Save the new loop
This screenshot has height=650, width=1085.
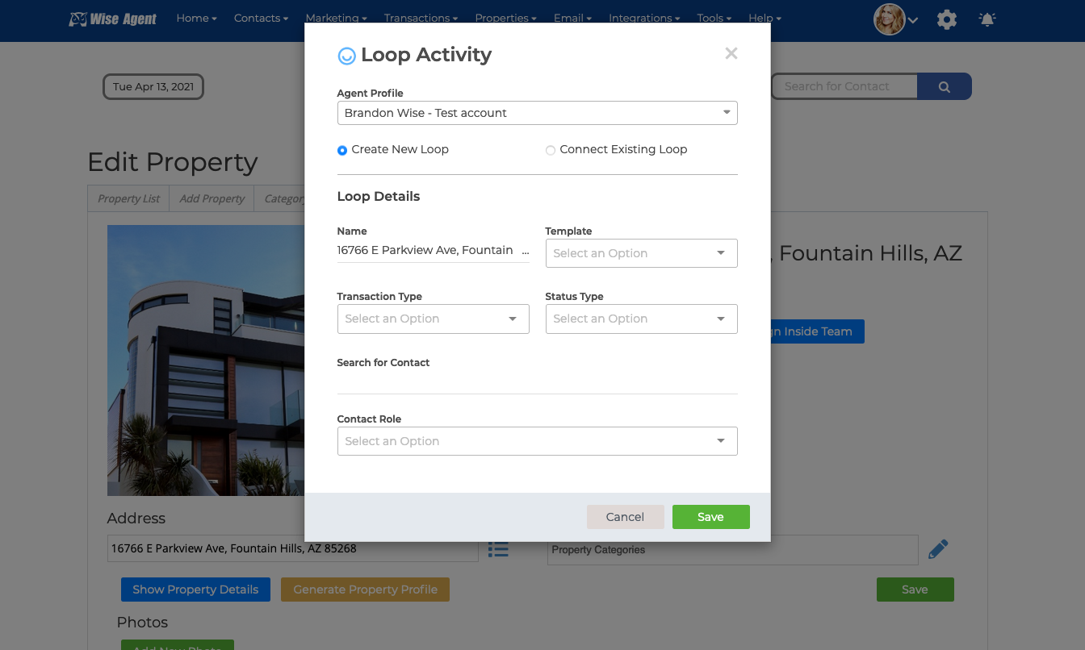710,517
